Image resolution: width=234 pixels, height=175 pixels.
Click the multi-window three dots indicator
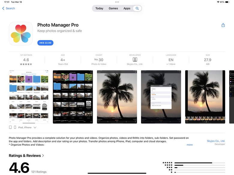point(117,2)
